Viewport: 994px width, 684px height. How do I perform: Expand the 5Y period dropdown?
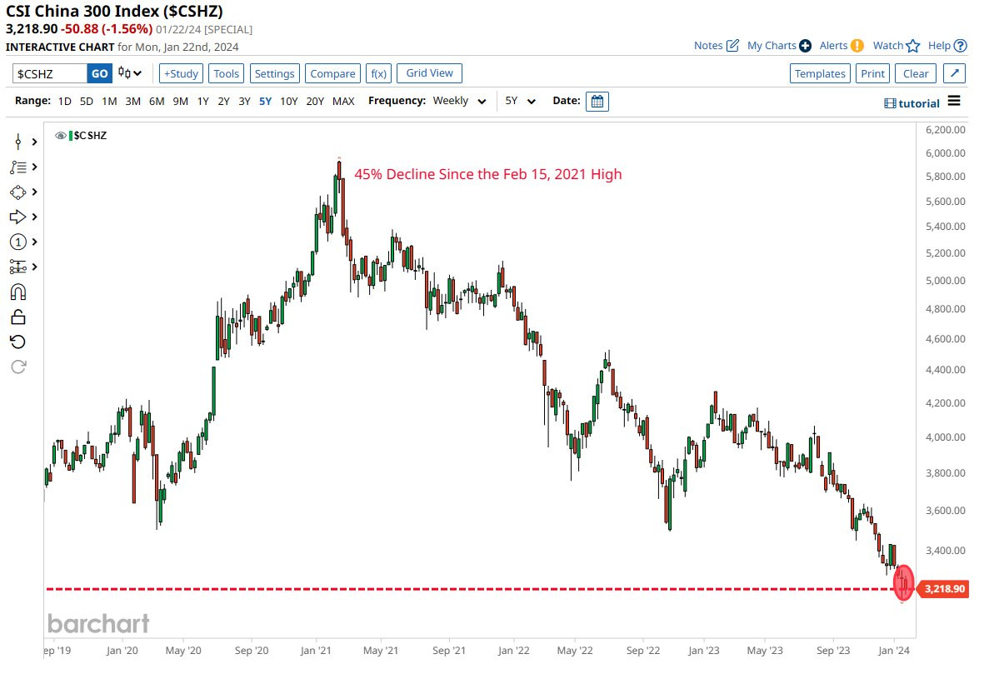[x=520, y=102]
